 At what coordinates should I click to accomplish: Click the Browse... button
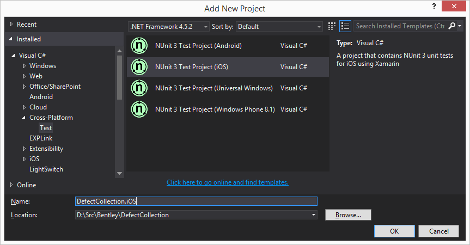[348, 215]
